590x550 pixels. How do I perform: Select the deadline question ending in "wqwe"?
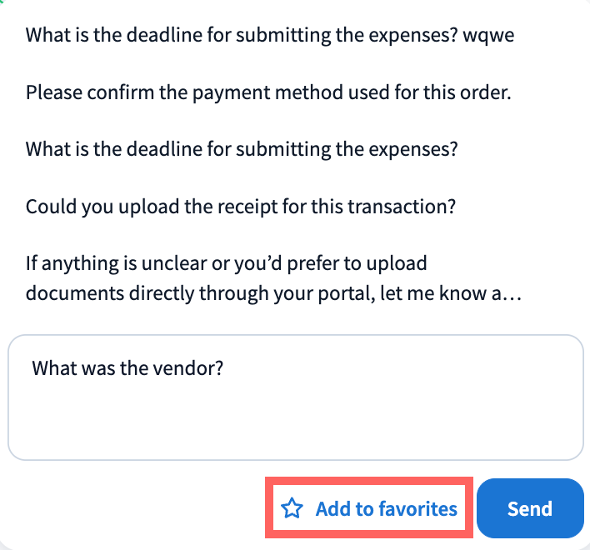(x=274, y=36)
